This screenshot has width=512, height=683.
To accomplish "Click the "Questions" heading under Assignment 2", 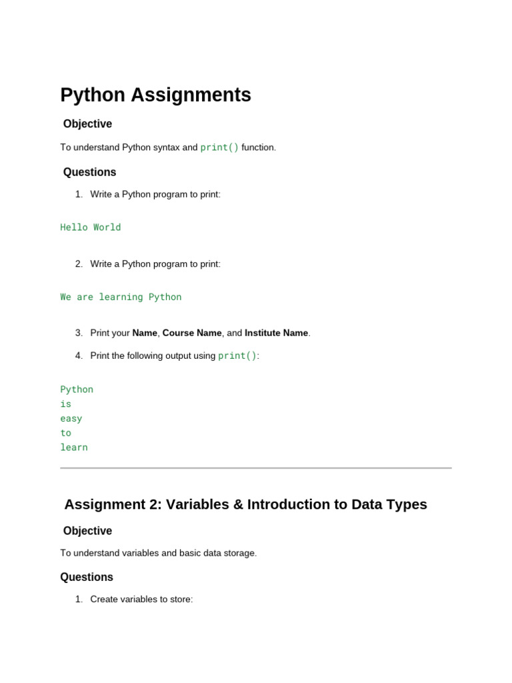I will 87,577.
